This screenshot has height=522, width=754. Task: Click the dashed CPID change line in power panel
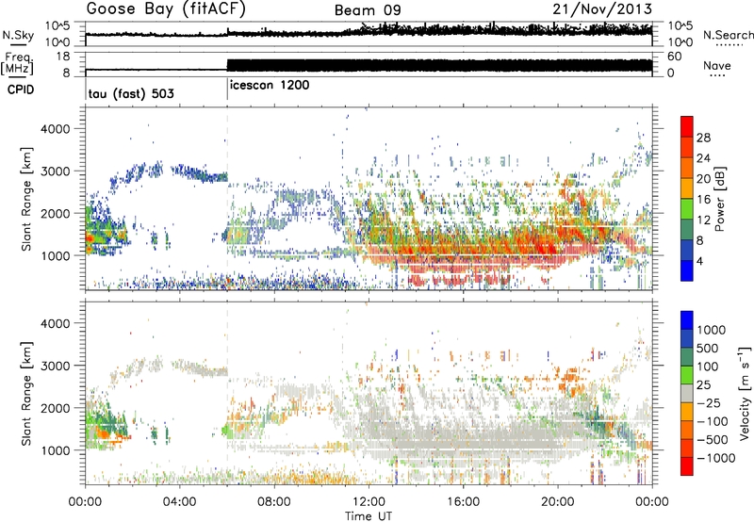(x=227, y=199)
